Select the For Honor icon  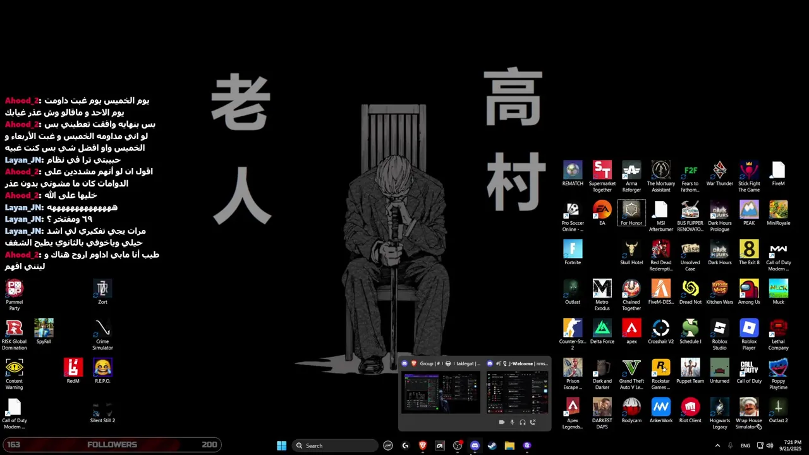pyautogui.click(x=631, y=213)
